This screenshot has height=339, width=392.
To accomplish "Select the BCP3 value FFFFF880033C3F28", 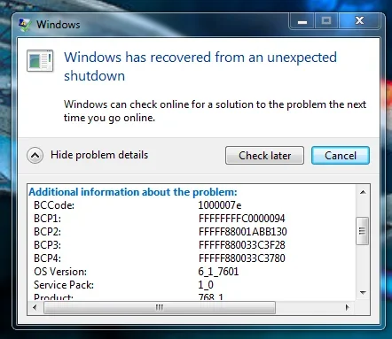I will [241, 245].
